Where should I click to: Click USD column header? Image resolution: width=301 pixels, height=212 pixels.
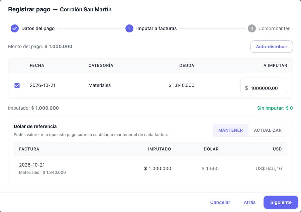click(x=277, y=149)
